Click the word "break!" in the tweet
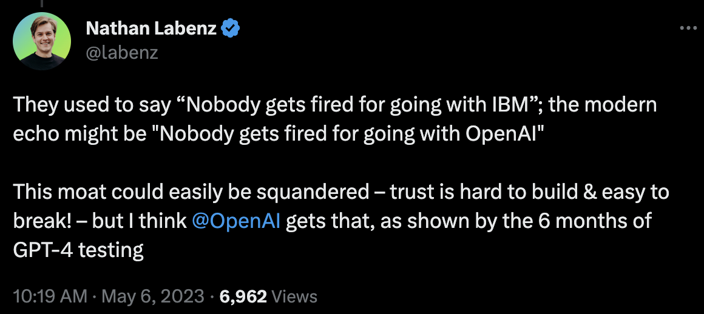 (42, 222)
